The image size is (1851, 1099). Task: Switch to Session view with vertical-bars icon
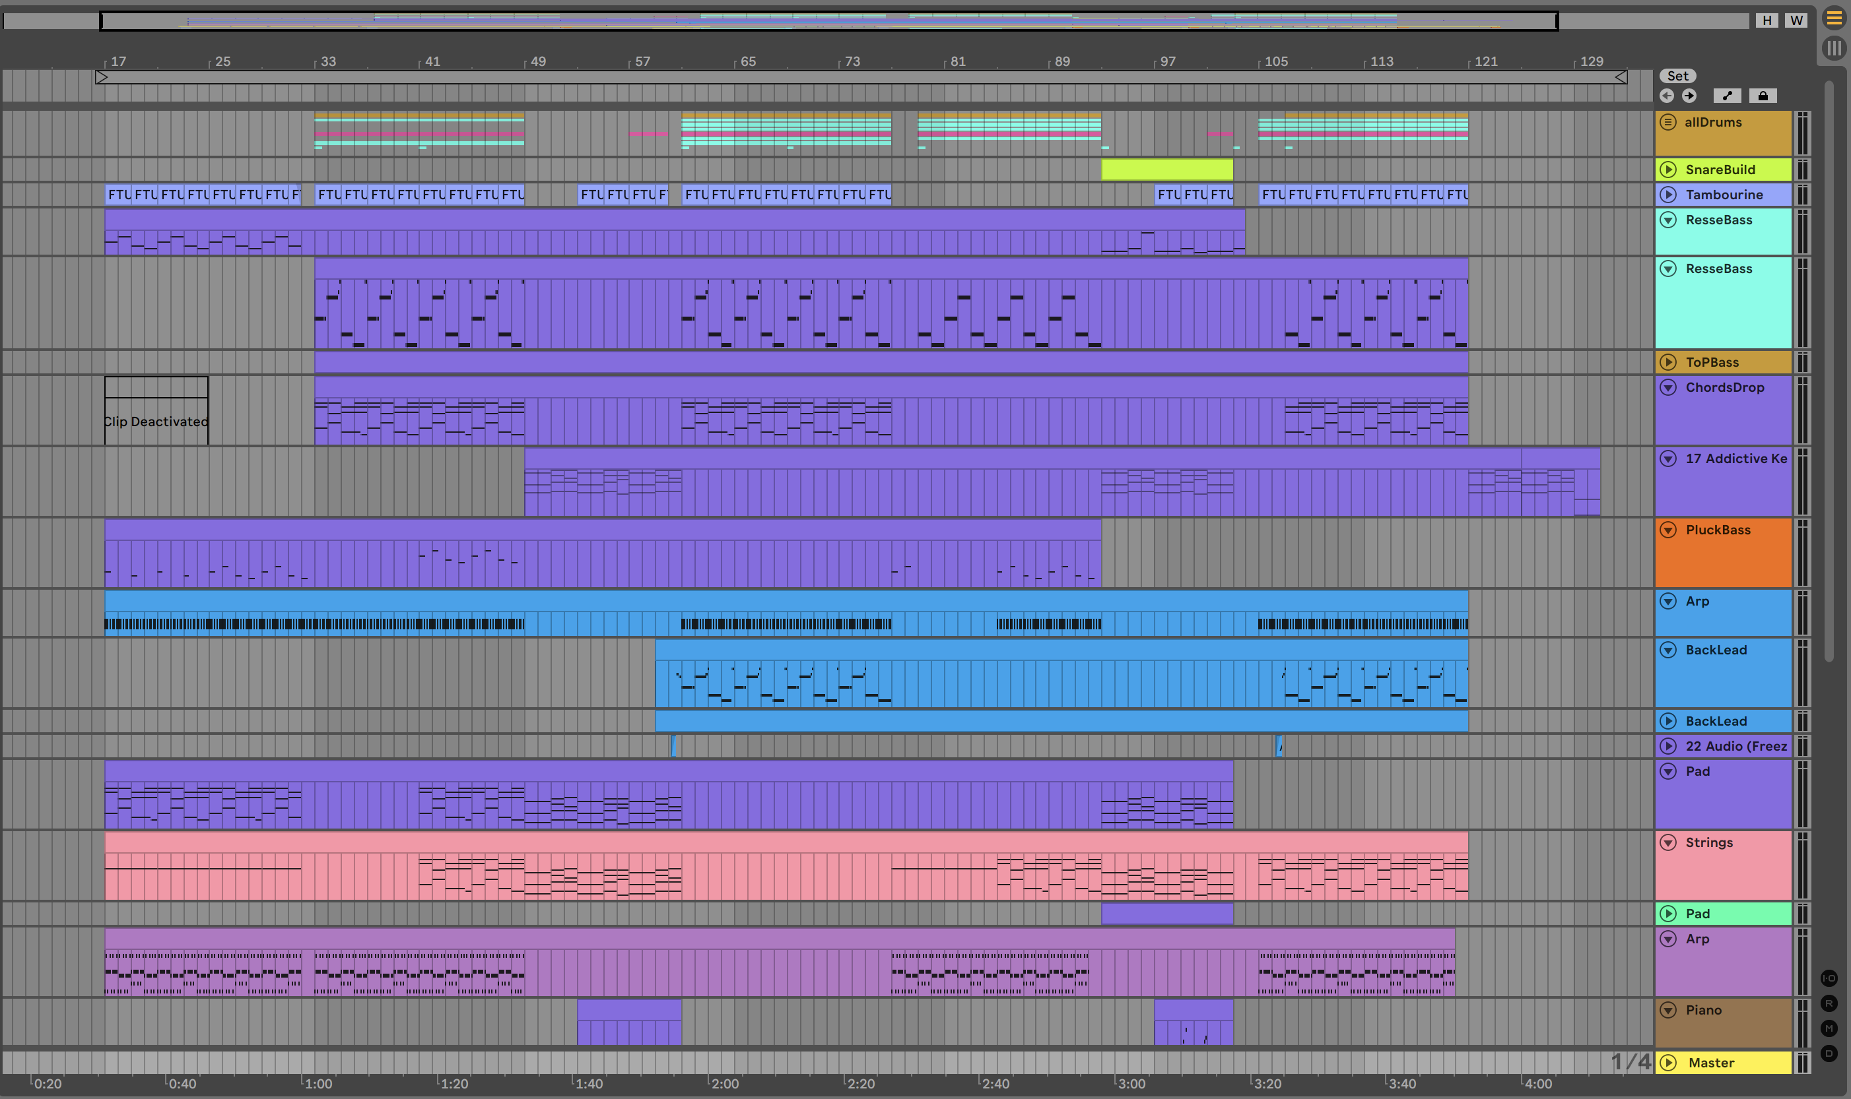tap(1834, 48)
